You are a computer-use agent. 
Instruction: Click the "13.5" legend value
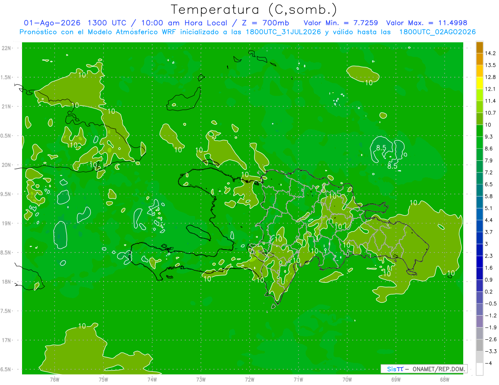tap(491, 65)
